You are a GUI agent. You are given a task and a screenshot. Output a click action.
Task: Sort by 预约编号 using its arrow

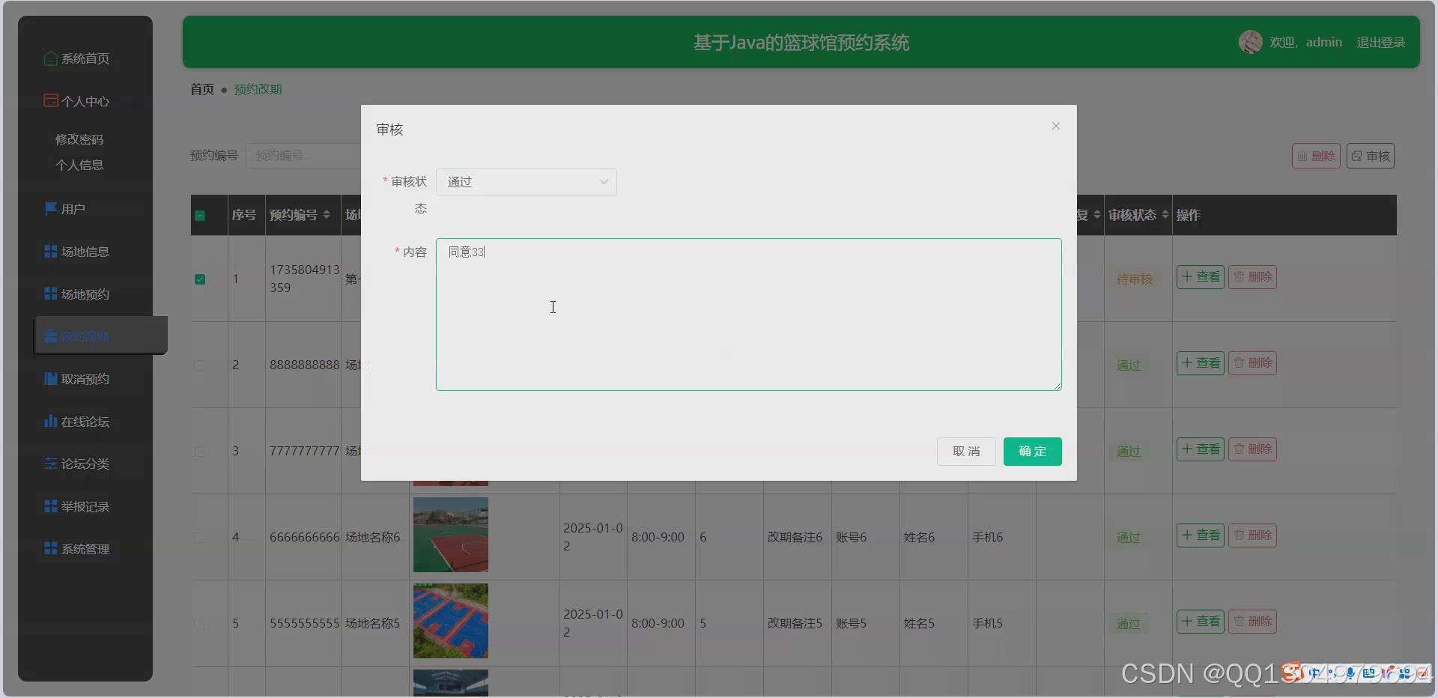pos(328,215)
